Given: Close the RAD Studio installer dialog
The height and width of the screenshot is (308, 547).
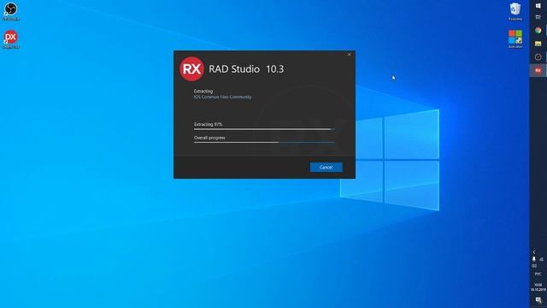Looking at the screenshot, I should click(350, 55).
